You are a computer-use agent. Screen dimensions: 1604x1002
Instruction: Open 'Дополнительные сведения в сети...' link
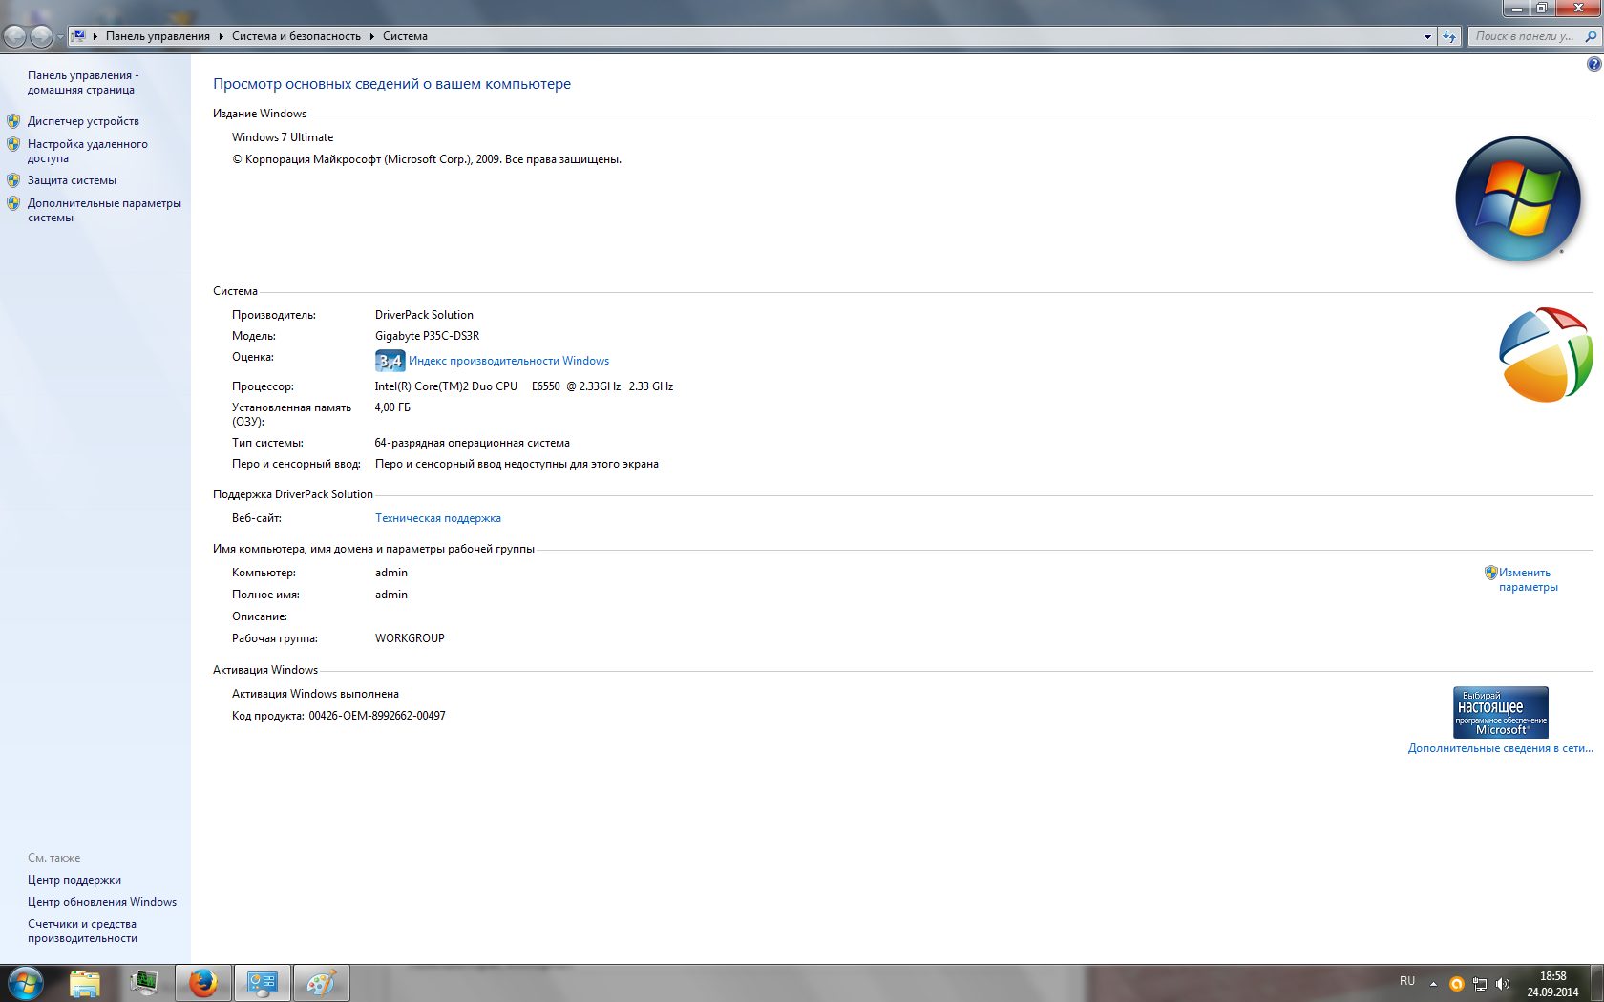(x=1500, y=748)
